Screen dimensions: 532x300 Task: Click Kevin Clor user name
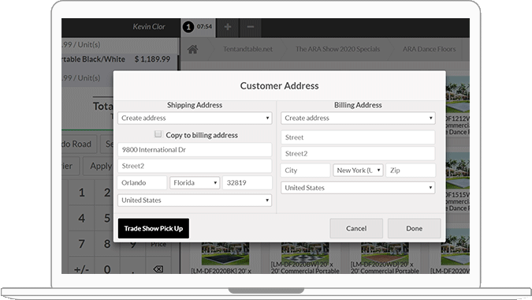pos(149,27)
